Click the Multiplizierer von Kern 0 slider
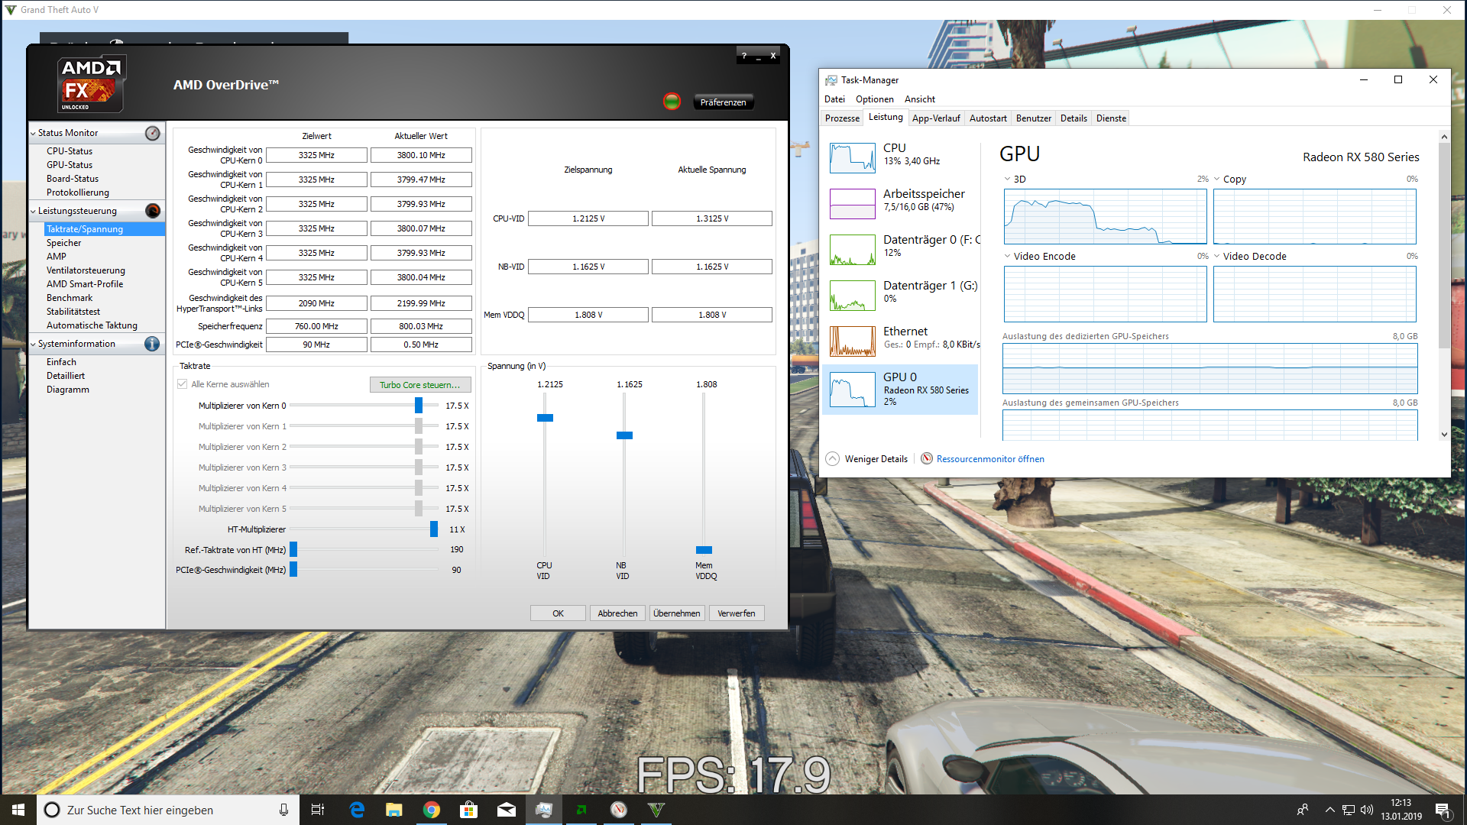 (x=419, y=406)
